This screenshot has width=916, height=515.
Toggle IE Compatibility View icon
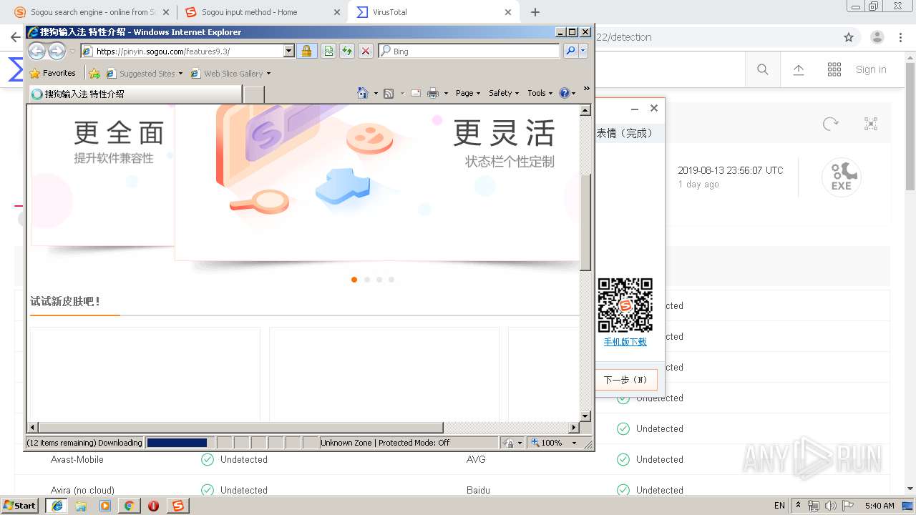pos(328,51)
